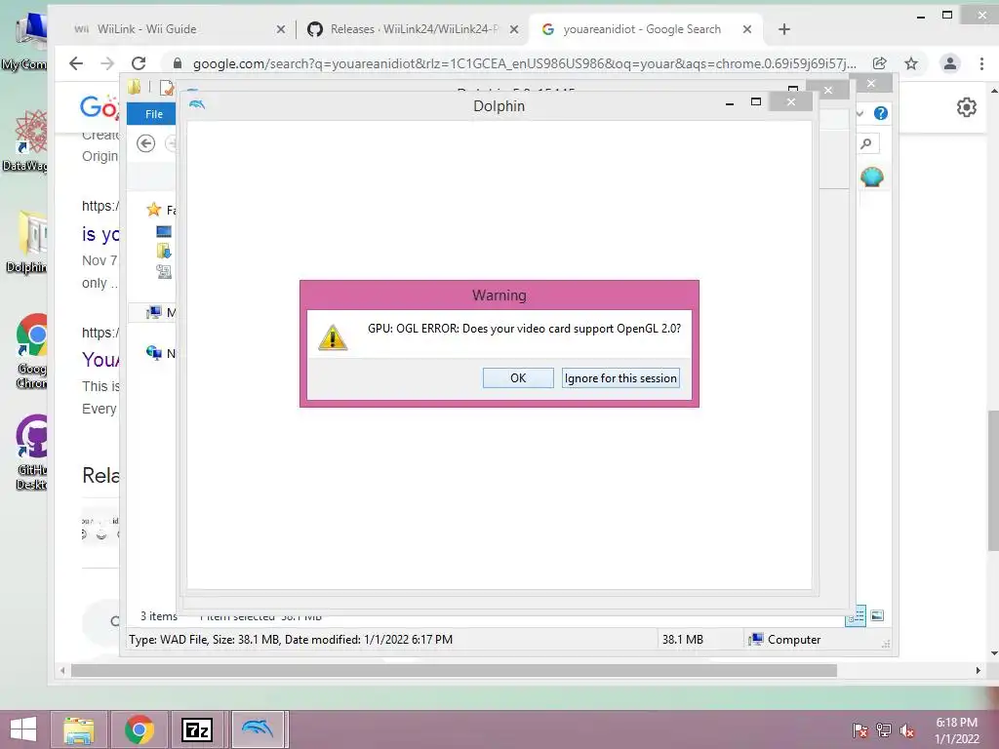Click the Dolphin window title icon

click(197, 104)
